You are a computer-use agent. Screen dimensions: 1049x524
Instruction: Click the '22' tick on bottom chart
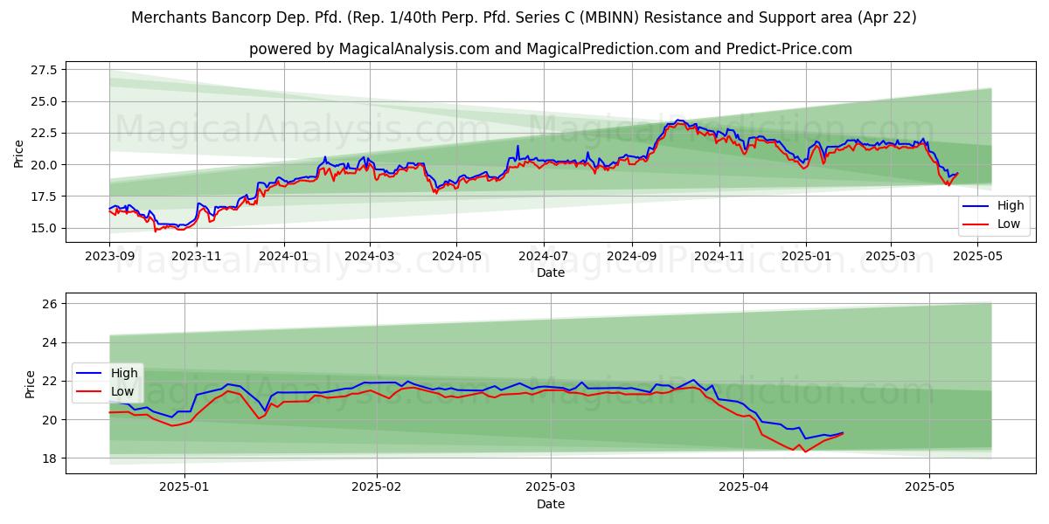click(x=51, y=382)
